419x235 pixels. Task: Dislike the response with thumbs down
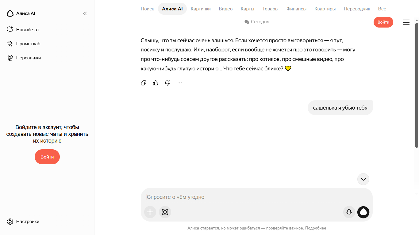[x=168, y=83]
